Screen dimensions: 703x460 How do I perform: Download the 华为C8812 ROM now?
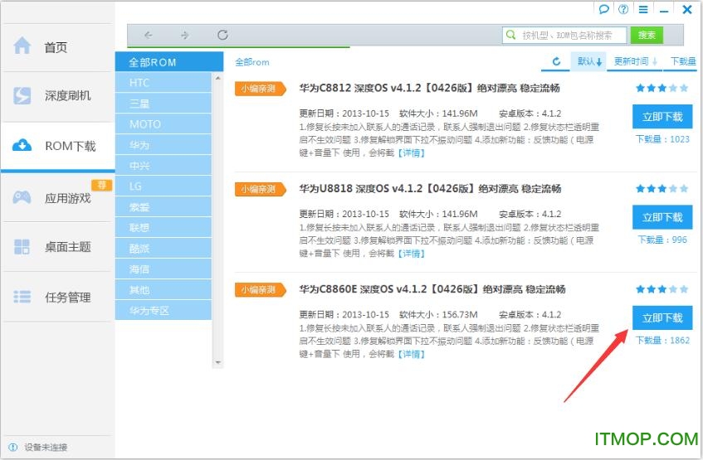coord(662,117)
